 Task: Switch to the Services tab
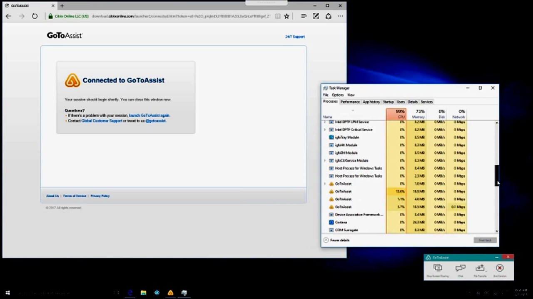tap(427, 102)
